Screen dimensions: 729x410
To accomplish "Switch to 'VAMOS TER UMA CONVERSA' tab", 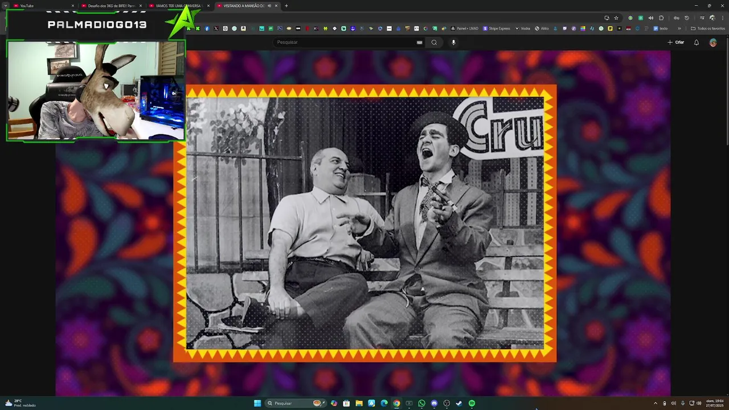I will click(x=178, y=6).
